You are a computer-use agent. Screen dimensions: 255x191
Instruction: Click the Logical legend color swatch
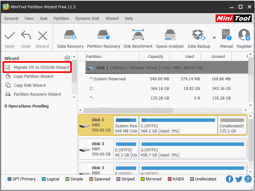click(44, 179)
